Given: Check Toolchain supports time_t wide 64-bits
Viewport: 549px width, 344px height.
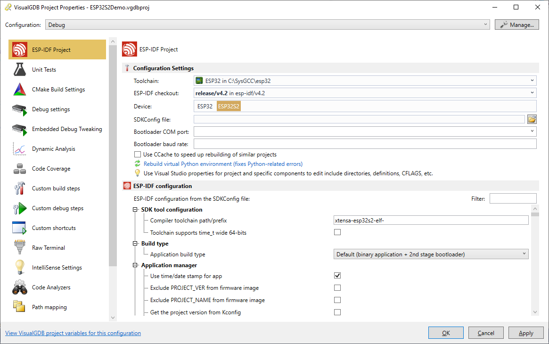Looking at the screenshot, I should click(x=337, y=232).
